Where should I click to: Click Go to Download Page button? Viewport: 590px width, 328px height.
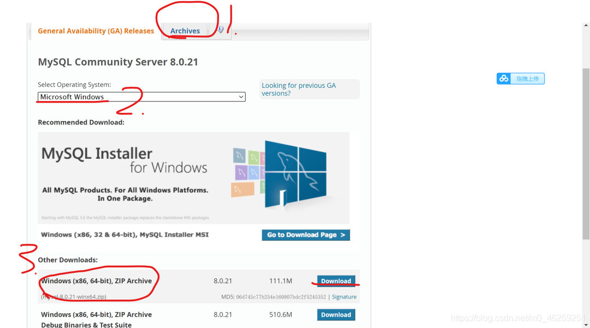305,235
